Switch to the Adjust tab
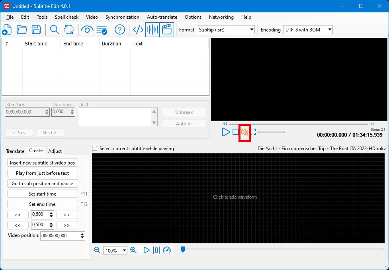Viewport: 389px width, 270px height. (55, 151)
